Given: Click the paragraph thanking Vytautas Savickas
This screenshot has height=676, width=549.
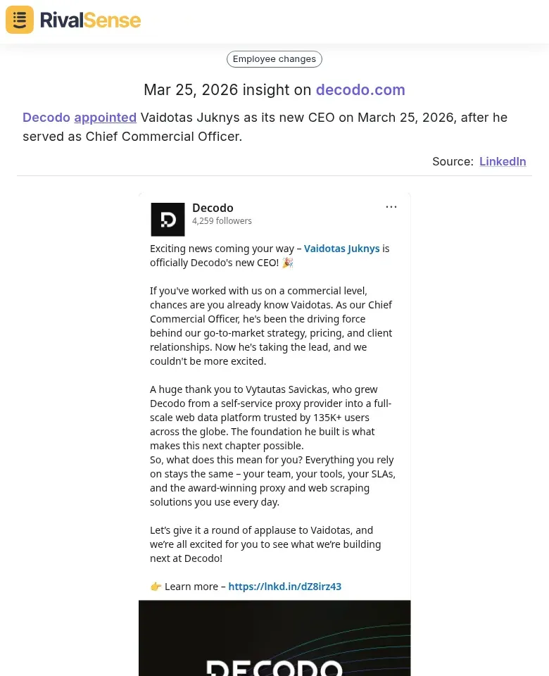Looking at the screenshot, I should (271, 417).
